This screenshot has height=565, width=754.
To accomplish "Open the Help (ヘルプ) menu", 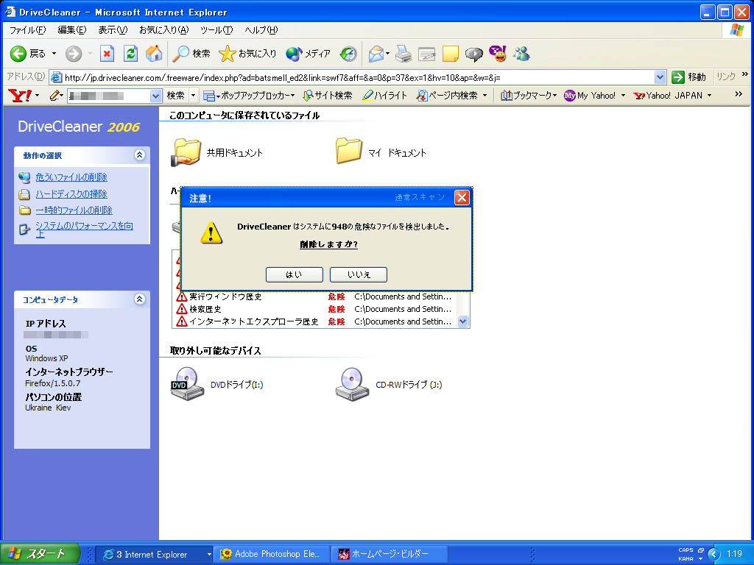I will 261,29.
